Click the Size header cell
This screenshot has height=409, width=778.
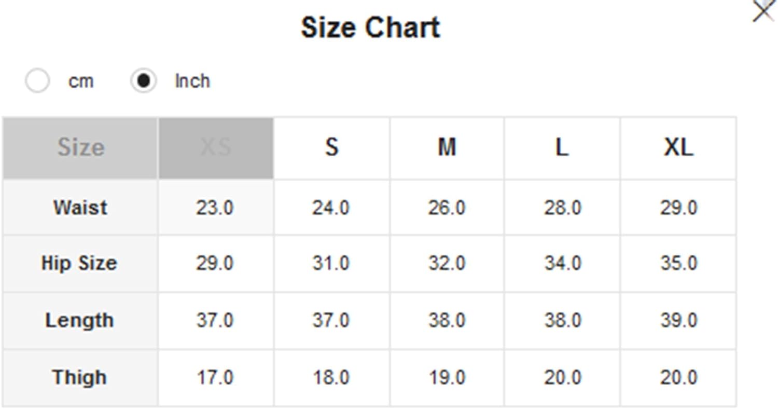(80, 148)
